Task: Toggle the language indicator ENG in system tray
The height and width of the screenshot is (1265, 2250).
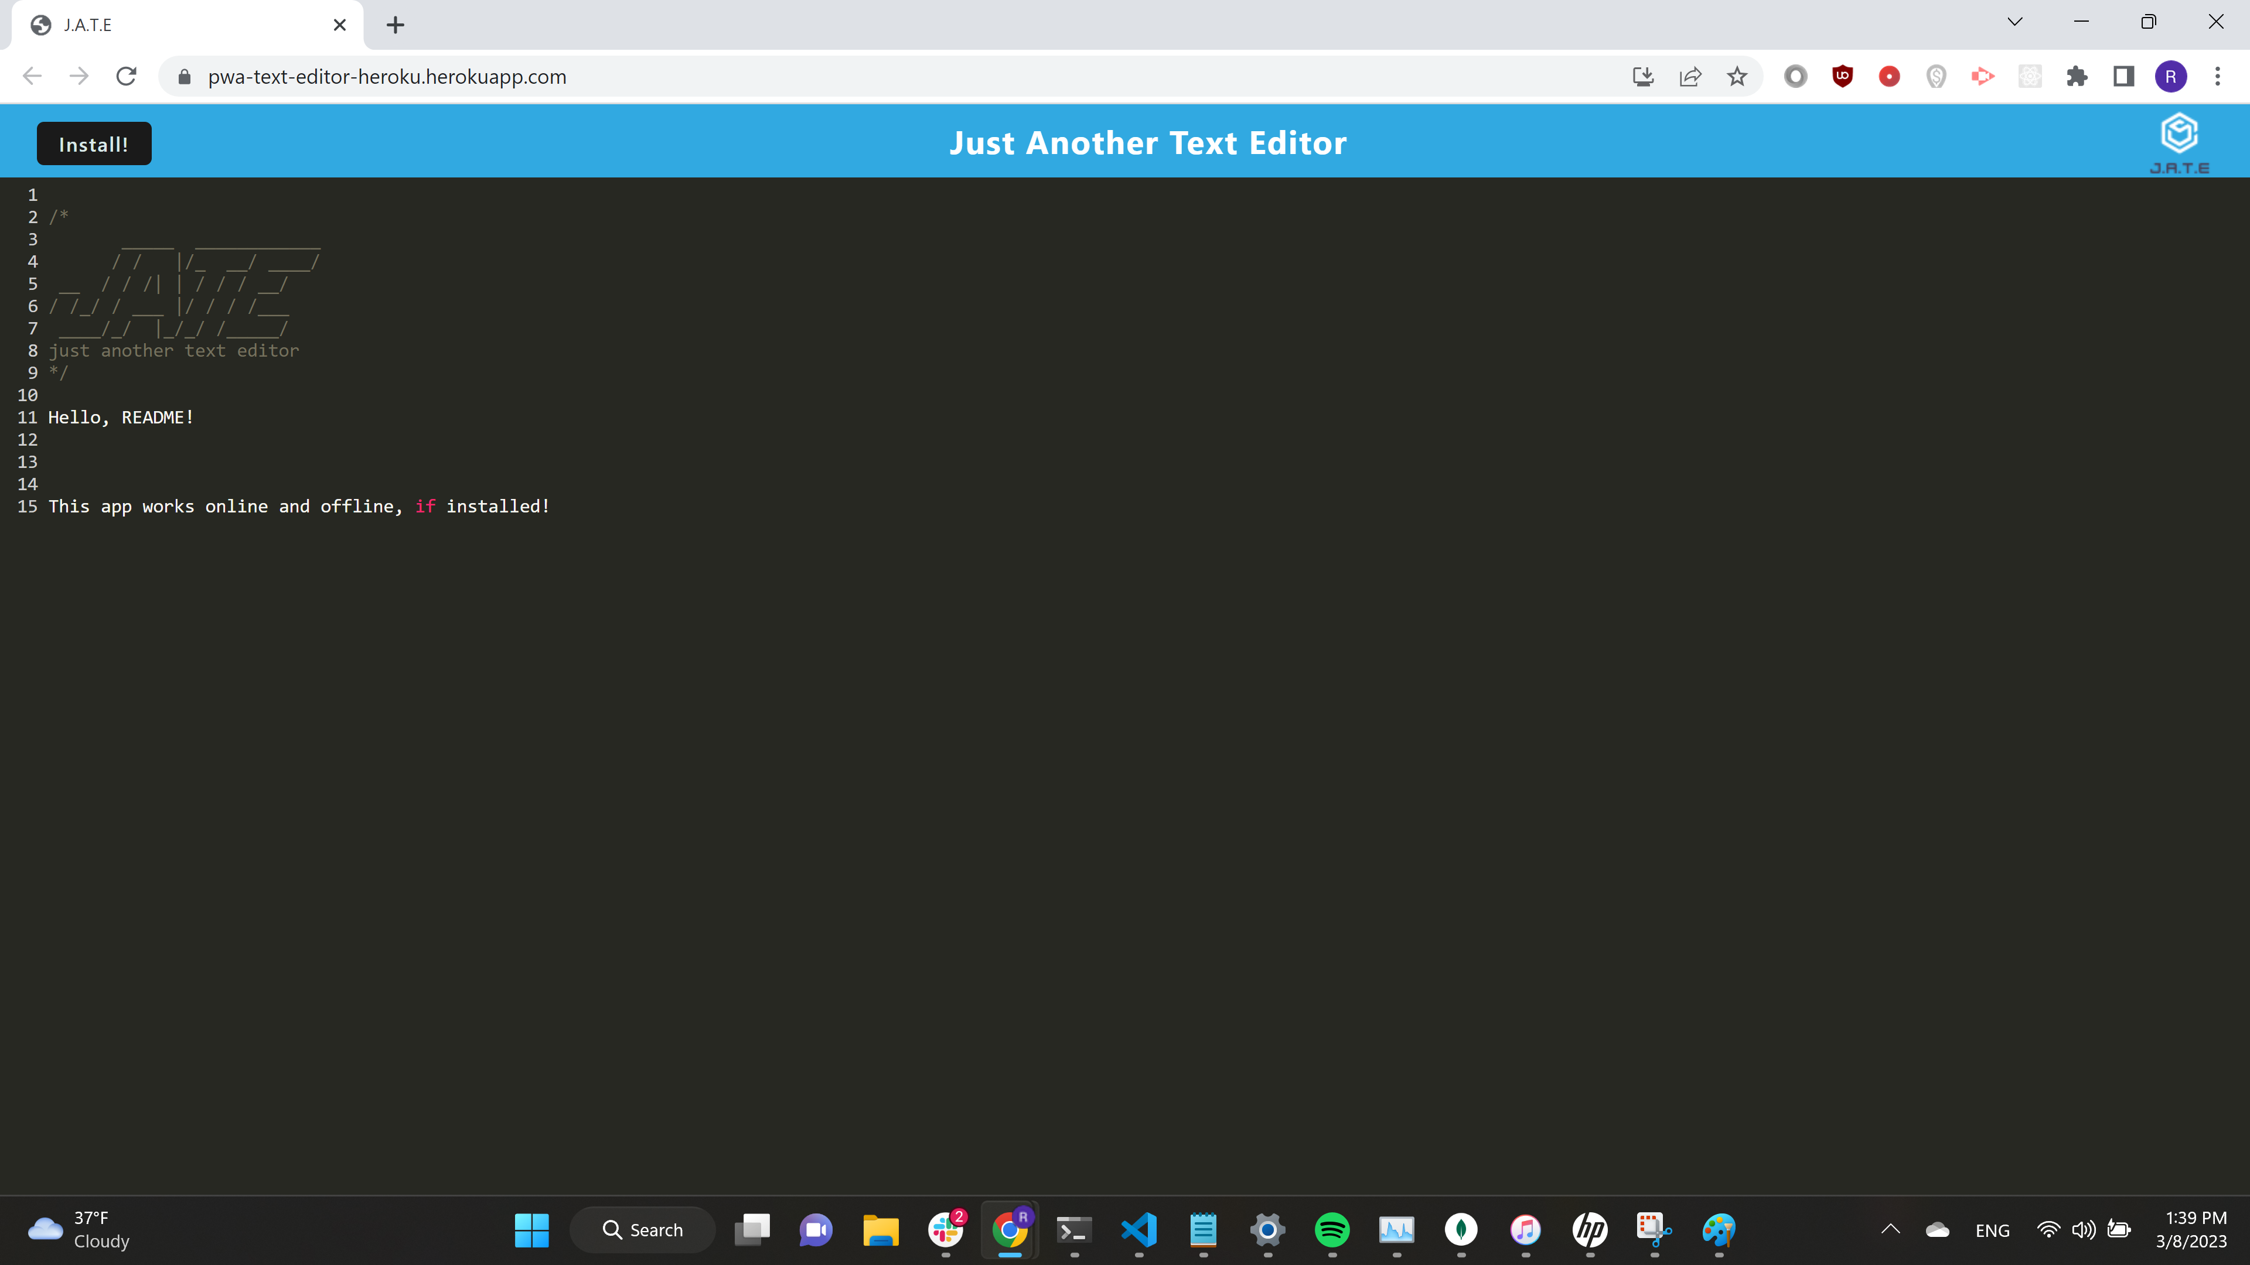Action: [1992, 1229]
